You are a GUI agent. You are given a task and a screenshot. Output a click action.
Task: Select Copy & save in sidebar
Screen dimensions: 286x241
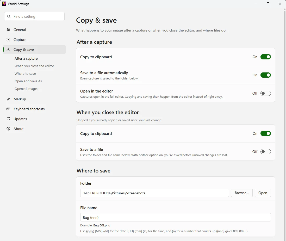click(34, 50)
